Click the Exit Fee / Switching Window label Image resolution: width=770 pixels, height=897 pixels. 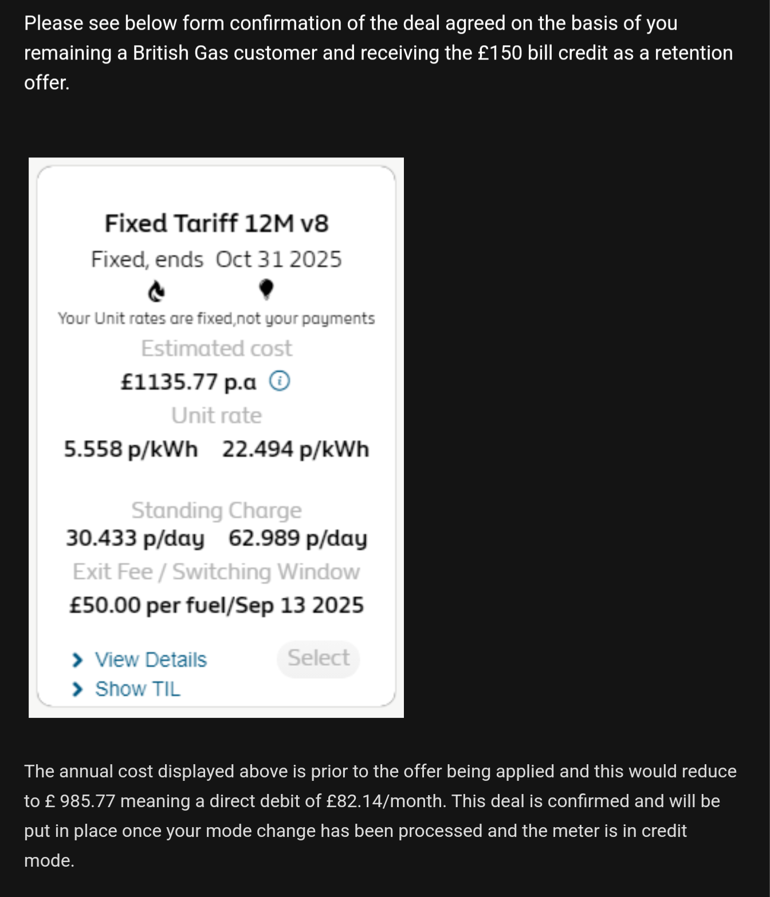tap(217, 572)
